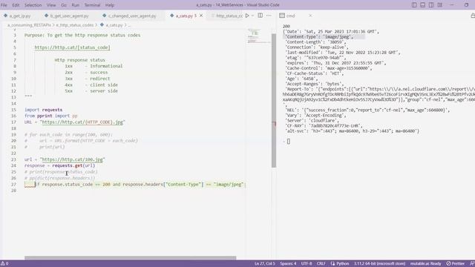
Task: Expand the breadcrumb ellipsis symbol
Action: (x=129, y=25)
